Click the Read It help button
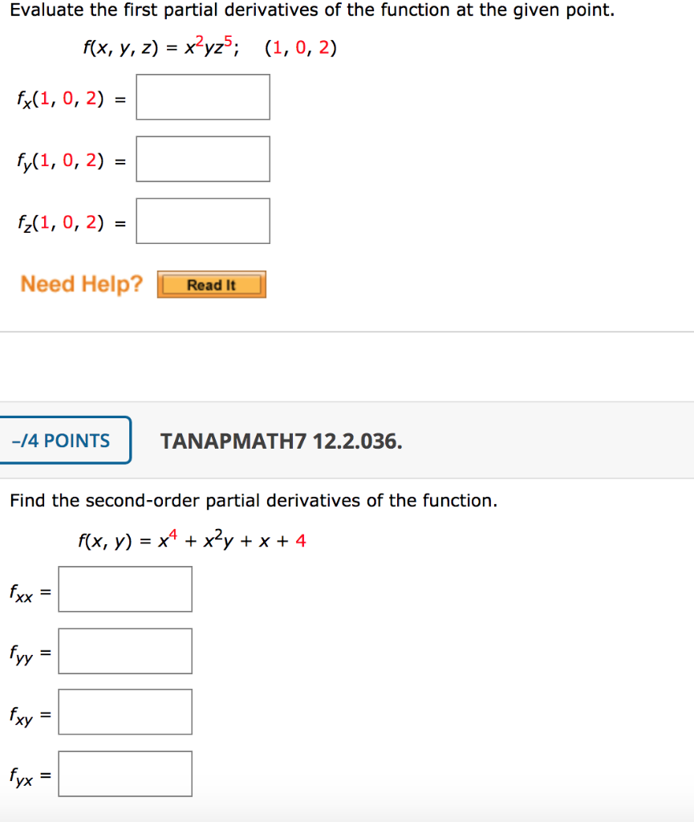Image resolution: width=694 pixels, height=822 pixels. coord(211,284)
